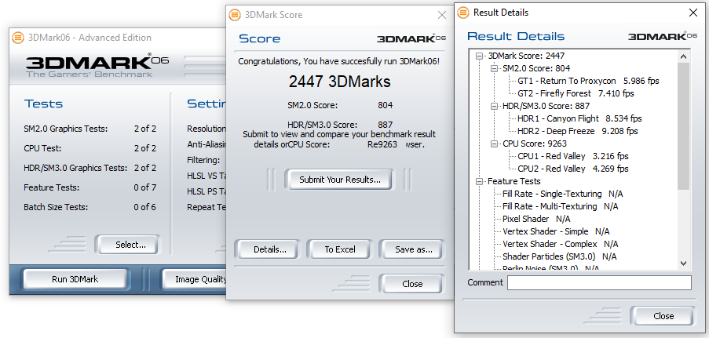Collapse the Feature Tests tree node
This screenshot has width=709, height=338.
point(481,181)
